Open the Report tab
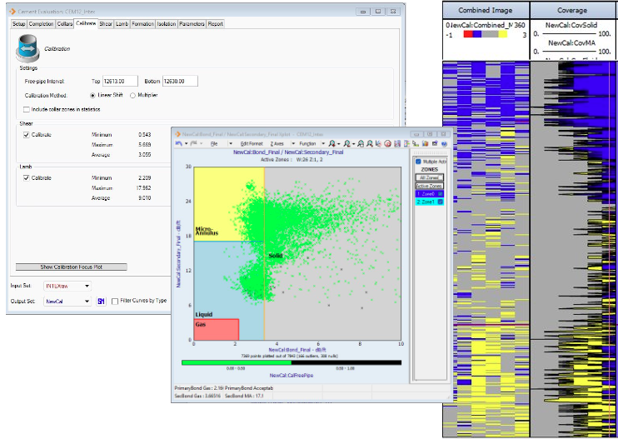The image size is (618, 439). tap(215, 24)
